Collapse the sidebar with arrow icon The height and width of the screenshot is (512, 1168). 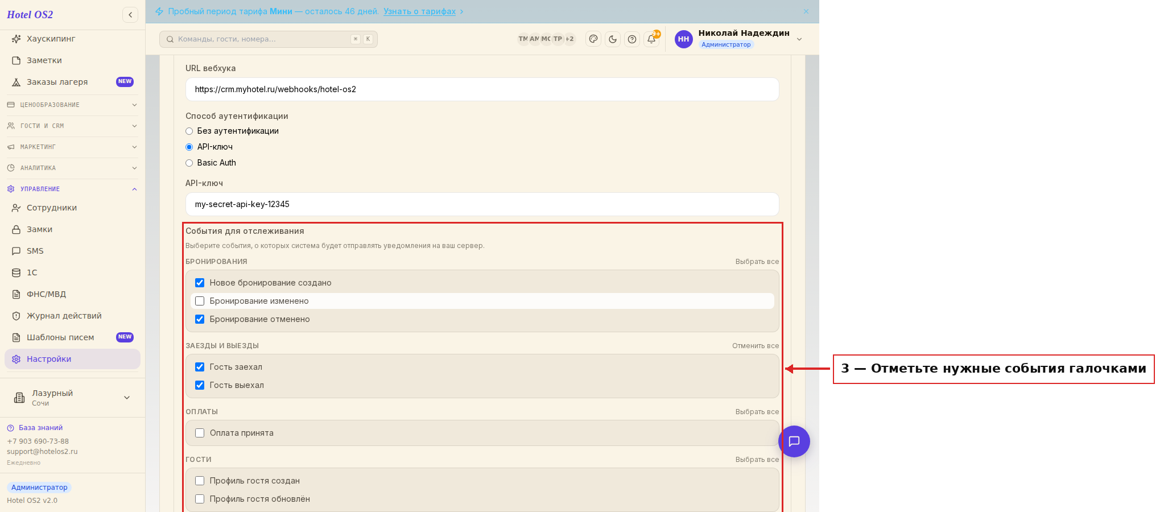(130, 15)
